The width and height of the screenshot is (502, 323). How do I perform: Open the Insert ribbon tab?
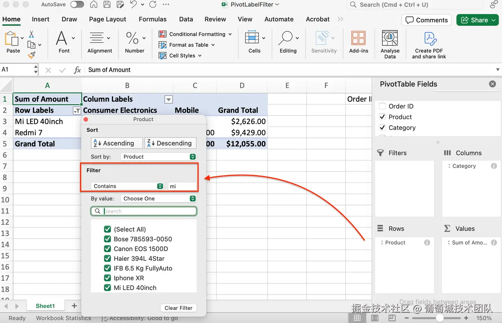tap(41, 19)
